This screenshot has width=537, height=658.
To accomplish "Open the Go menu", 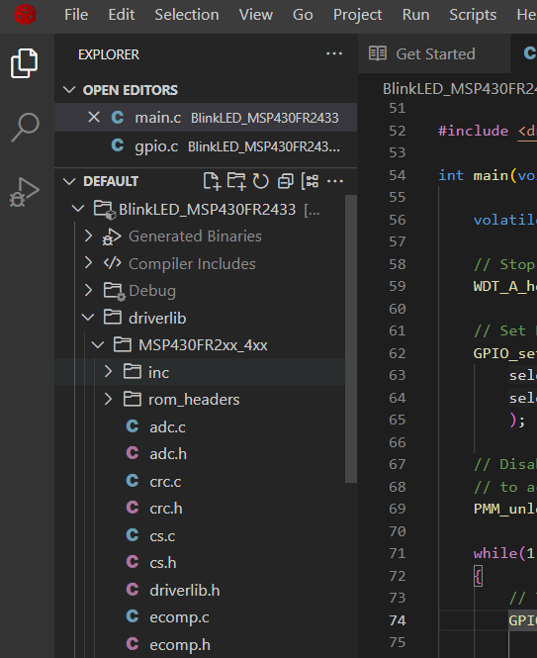I will coord(303,15).
